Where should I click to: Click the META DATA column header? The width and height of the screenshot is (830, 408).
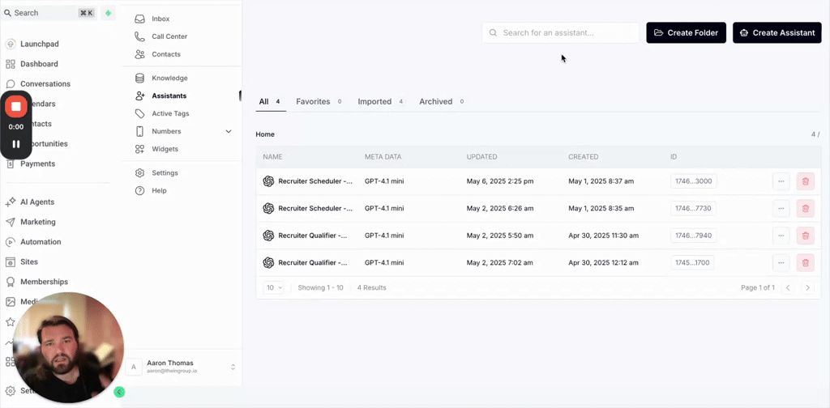tap(383, 157)
